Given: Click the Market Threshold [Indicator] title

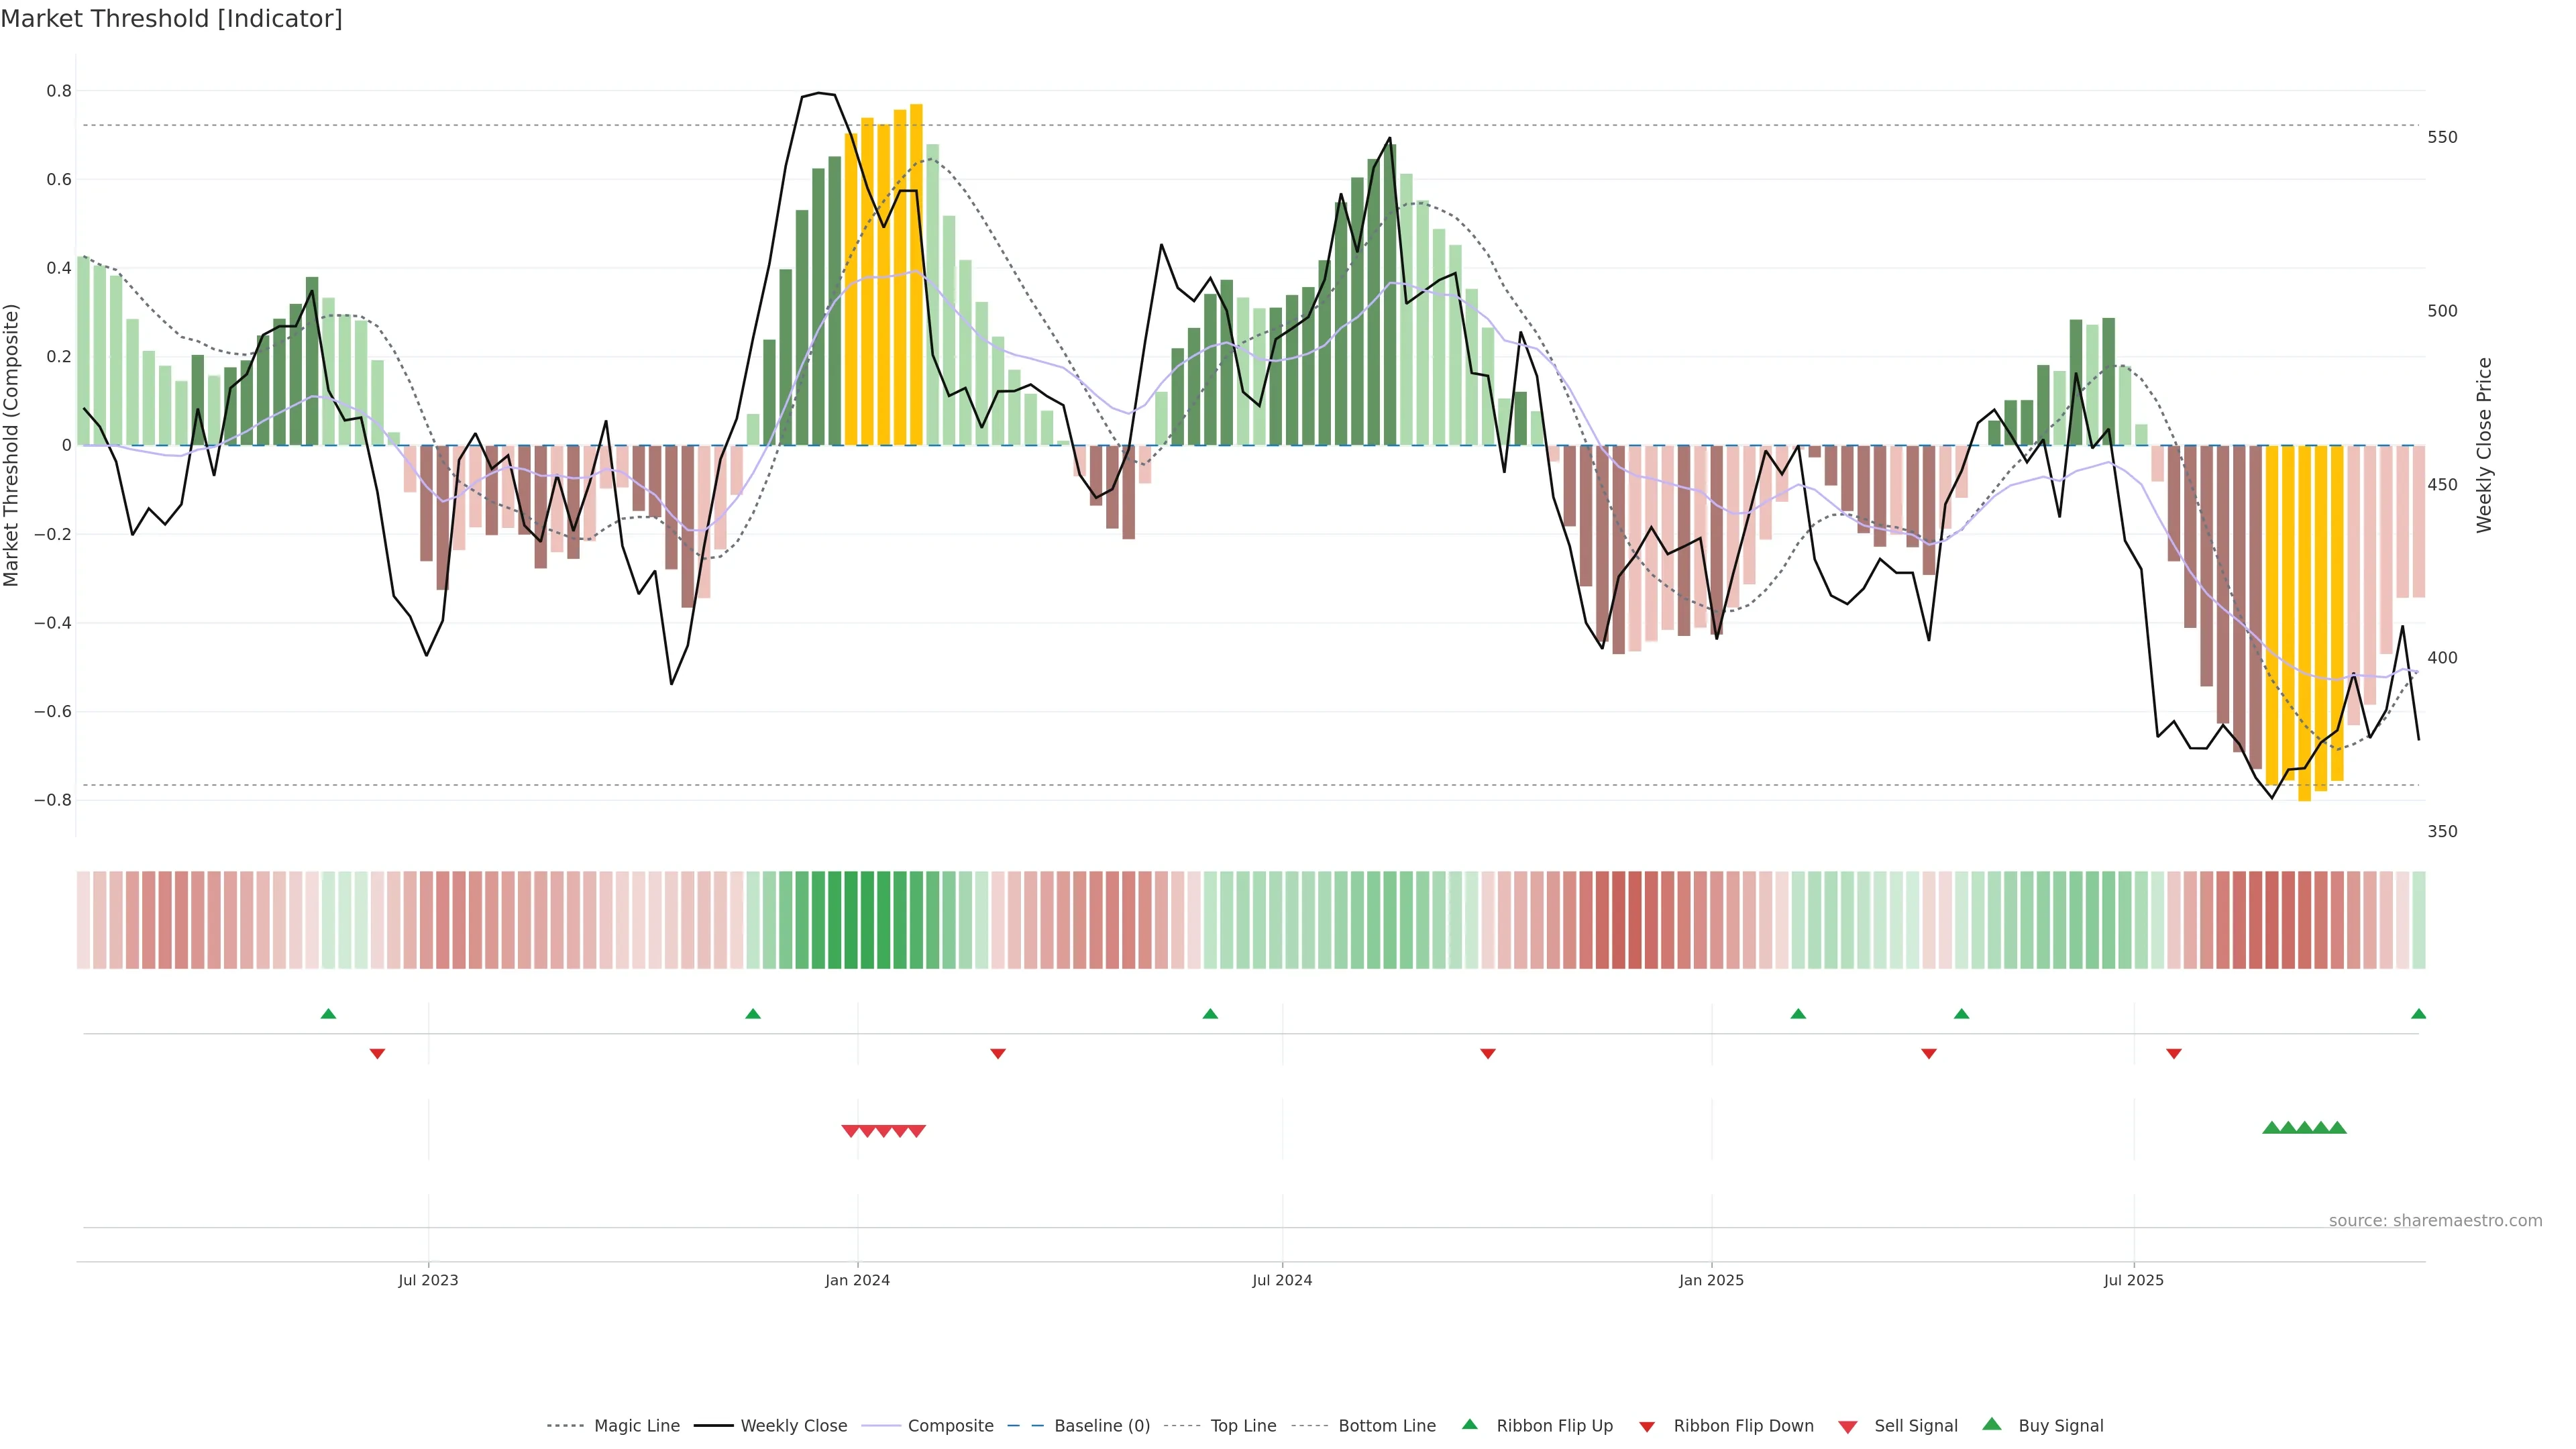Looking at the screenshot, I should tap(171, 19).
